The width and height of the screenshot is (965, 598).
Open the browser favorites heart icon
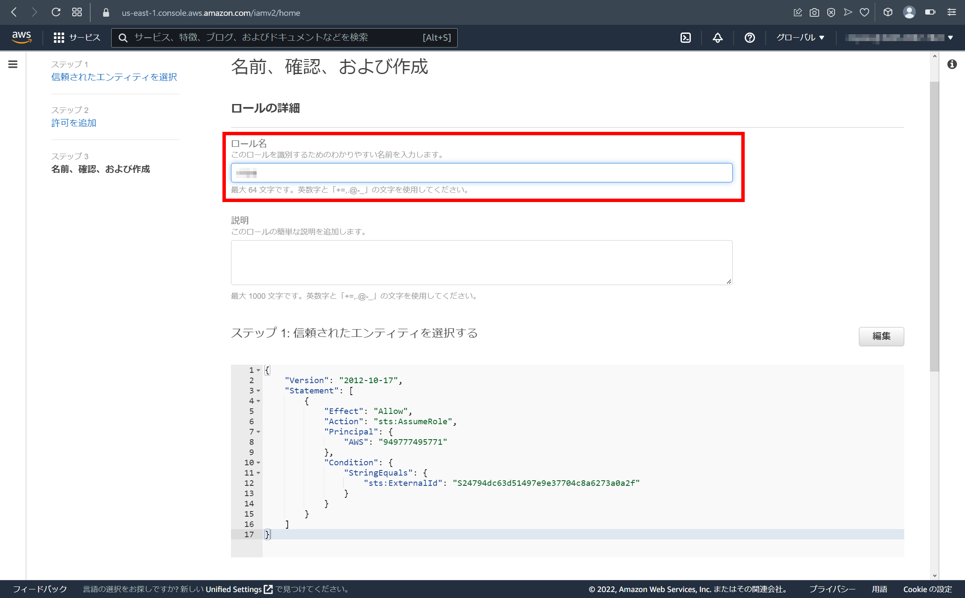click(x=864, y=12)
